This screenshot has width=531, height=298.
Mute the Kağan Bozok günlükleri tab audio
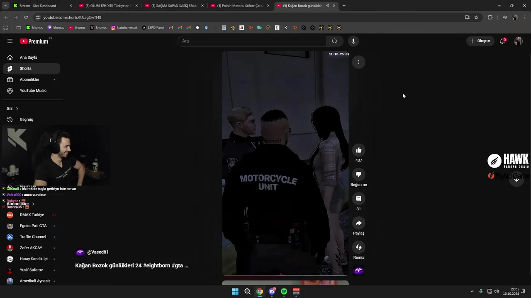coord(327,6)
